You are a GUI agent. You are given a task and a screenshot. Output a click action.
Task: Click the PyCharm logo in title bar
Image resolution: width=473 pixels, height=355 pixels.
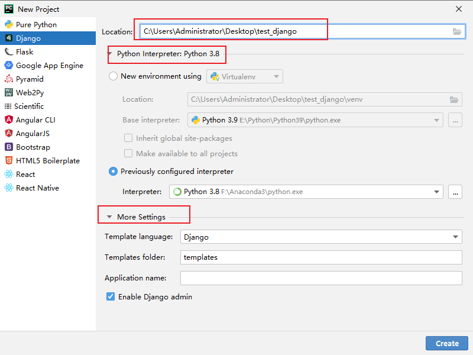pyautogui.click(x=9, y=9)
